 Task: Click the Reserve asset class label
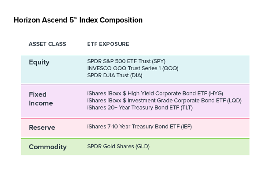pyautogui.click(x=42, y=128)
